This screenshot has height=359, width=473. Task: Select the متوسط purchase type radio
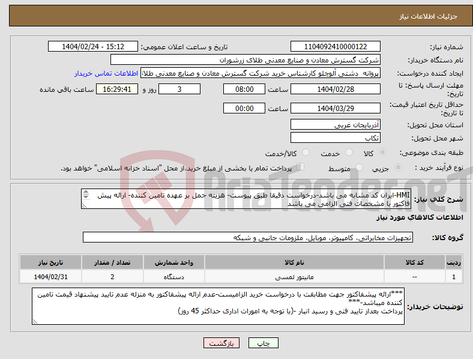pyautogui.click(x=360, y=167)
